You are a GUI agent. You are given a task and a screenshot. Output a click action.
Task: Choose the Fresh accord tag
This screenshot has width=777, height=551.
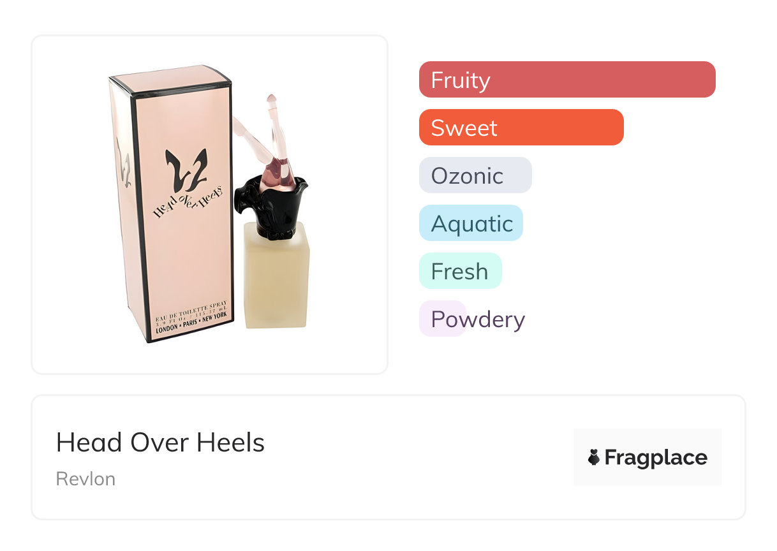point(460,271)
